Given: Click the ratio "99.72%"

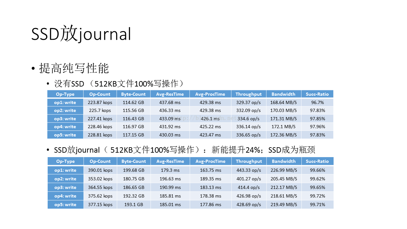Looking at the screenshot, I should tap(318, 196).
